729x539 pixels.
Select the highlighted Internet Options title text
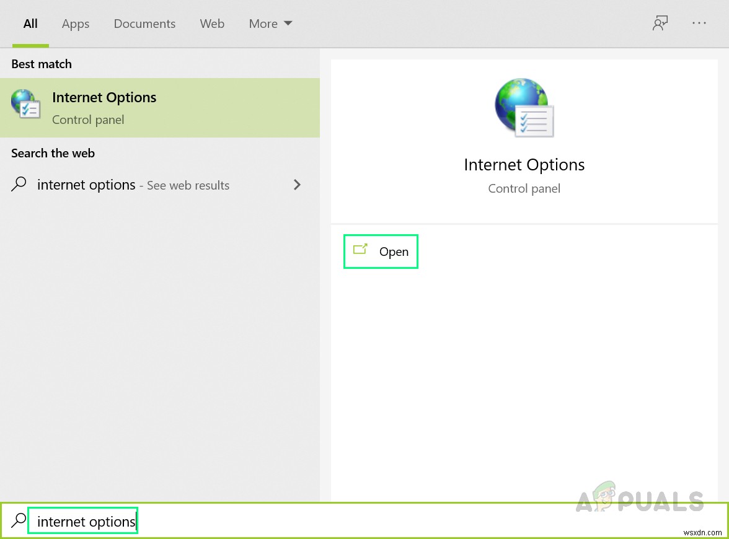click(104, 97)
